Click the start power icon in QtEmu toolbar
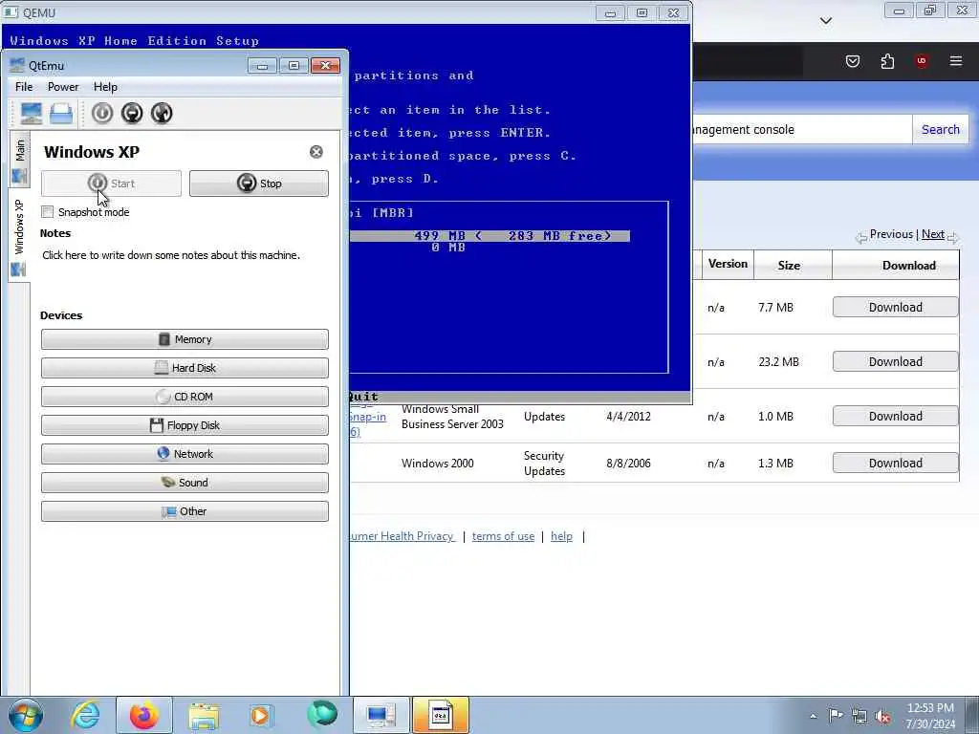This screenshot has height=734, width=979. click(x=102, y=113)
